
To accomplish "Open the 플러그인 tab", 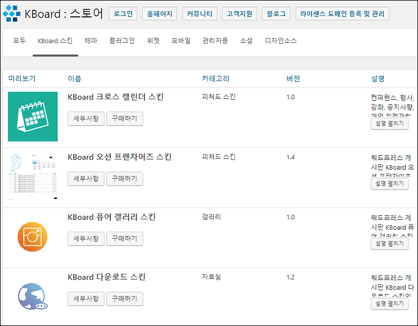I will (x=122, y=41).
